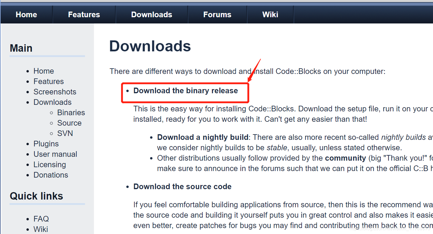Viewport: 433px width, 234px height.
Task: Open Plugins link in sidebar
Action: 46,144
